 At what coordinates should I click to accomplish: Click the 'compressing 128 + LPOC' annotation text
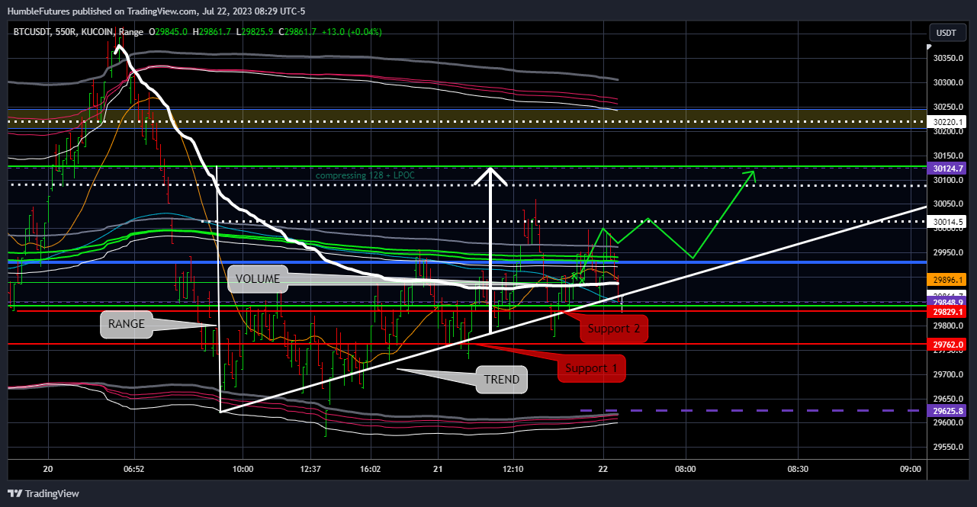pyautogui.click(x=365, y=175)
